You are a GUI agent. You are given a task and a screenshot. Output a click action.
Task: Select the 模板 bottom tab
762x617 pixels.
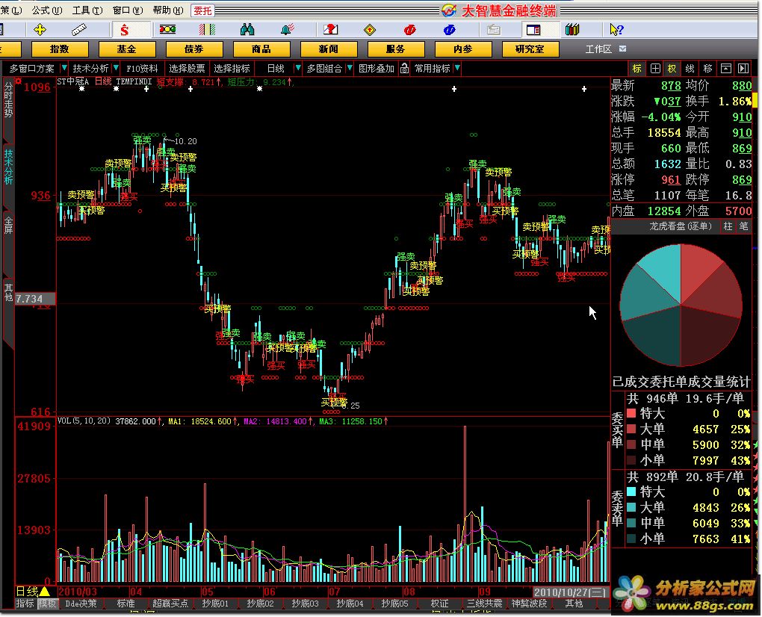pyautogui.click(x=48, y=604)
